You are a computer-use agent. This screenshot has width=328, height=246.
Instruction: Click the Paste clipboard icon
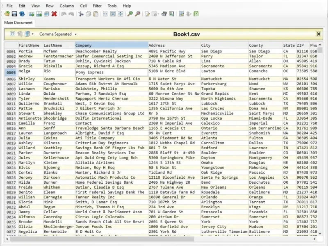click(96, 14)
